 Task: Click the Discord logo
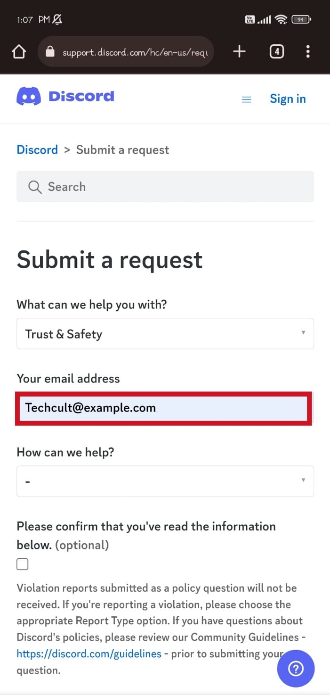coord(65,96)
